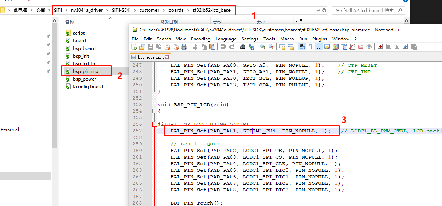Go to boards folder in Explorer breadcrumb

[176, 10]
